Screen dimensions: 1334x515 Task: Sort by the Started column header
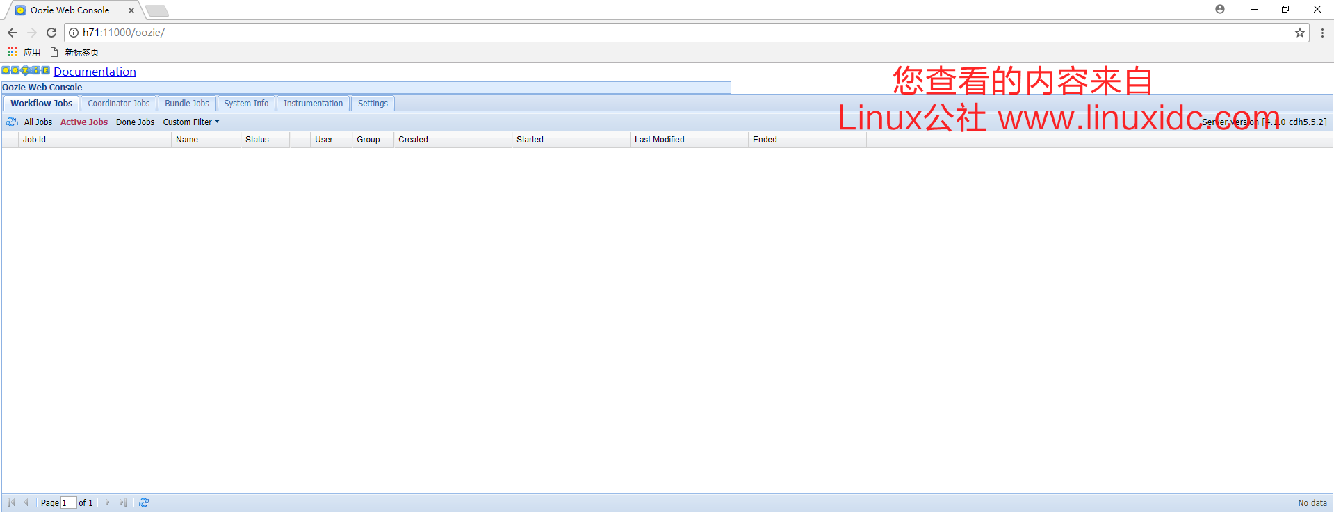coord(571,140)
